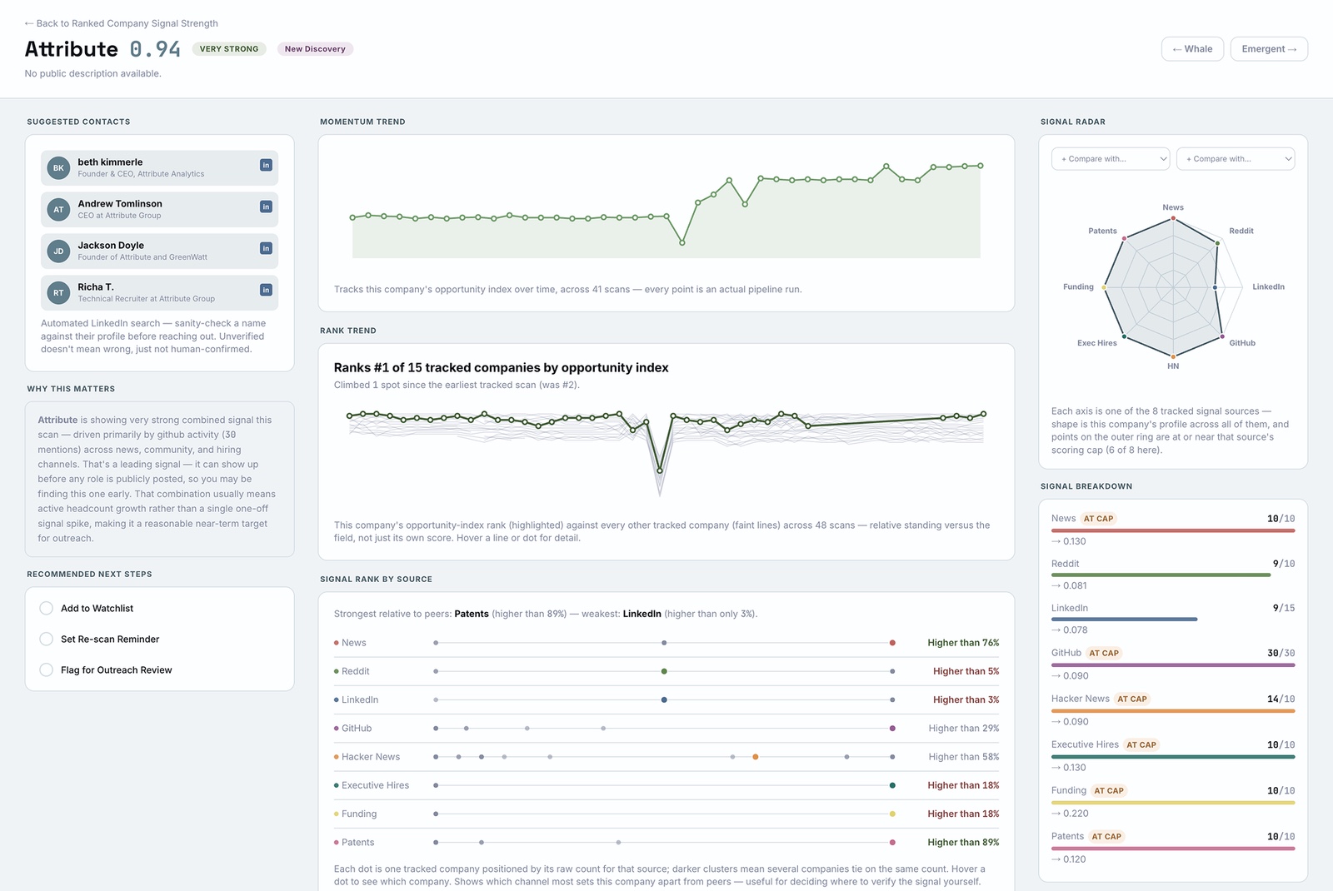Click the LinkedIn point on the signal radar
This screenshot has height=891, width=1333.
[1216, 287]
